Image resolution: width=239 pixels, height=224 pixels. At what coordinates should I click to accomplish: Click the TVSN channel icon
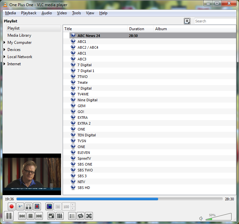[x=73, y=141]
